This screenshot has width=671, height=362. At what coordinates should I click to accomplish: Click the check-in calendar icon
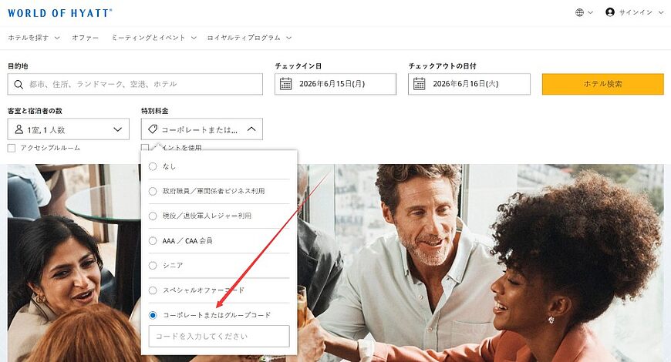(285, 84)
